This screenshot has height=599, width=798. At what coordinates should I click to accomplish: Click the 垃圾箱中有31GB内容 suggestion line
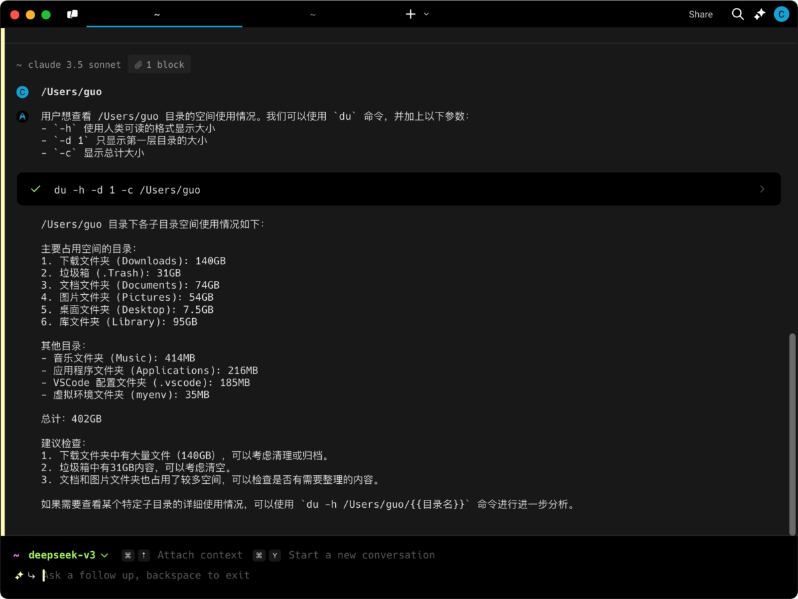coord(136,468)
